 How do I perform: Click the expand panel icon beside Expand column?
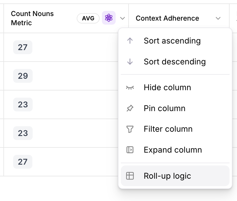click(130, 150)
